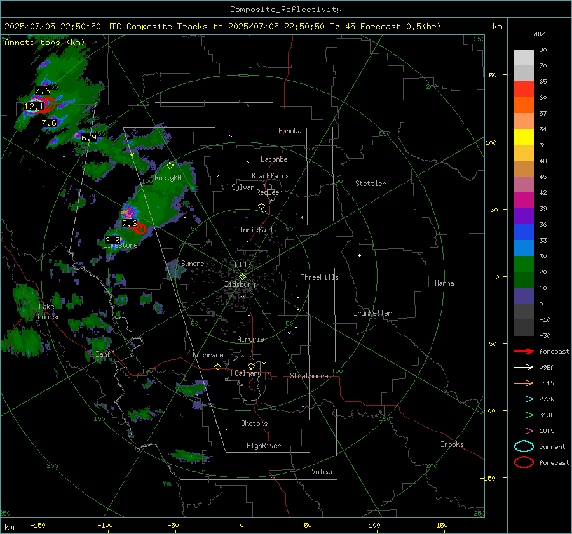This screenshot has height=534, width=572.
Task: Click the red swatch on the dBZ scale
Action: point(524,90)
